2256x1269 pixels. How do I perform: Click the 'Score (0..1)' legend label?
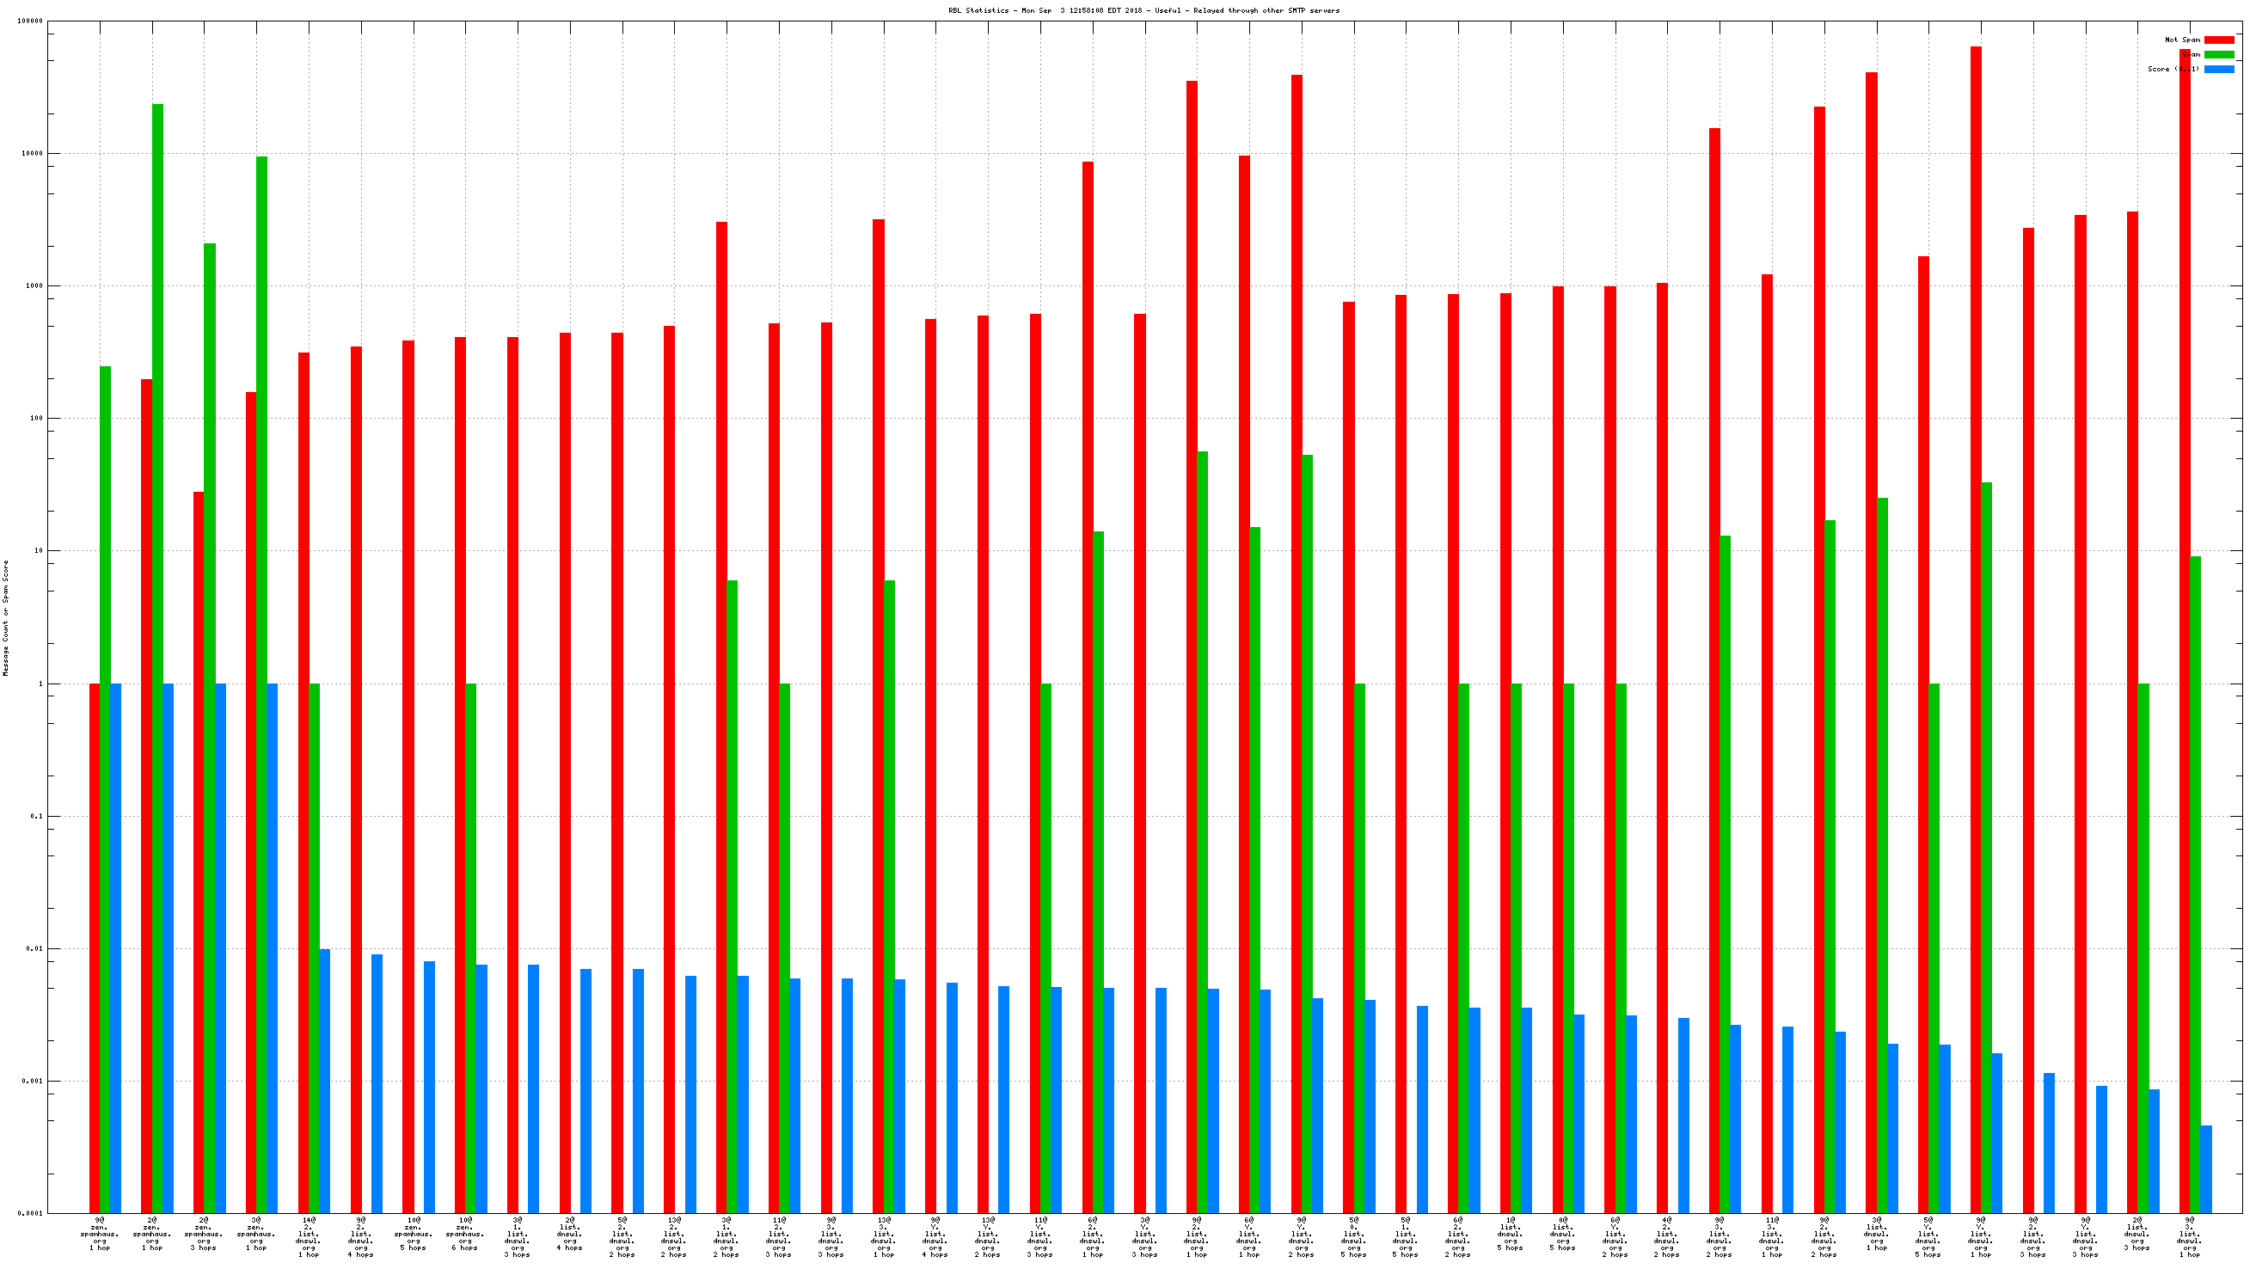2173,69
